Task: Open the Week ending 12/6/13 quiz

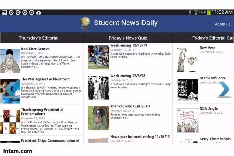Action: click(x=129, y=86)
